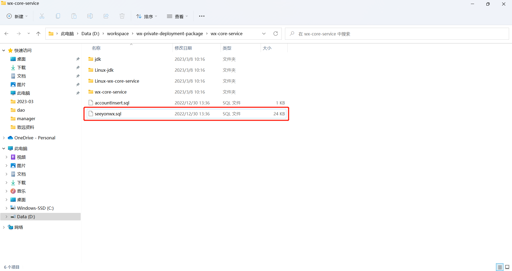Expand the OneDrive - Personal tree node
This screenshot has width=512, height=271.
coord(4,138)
